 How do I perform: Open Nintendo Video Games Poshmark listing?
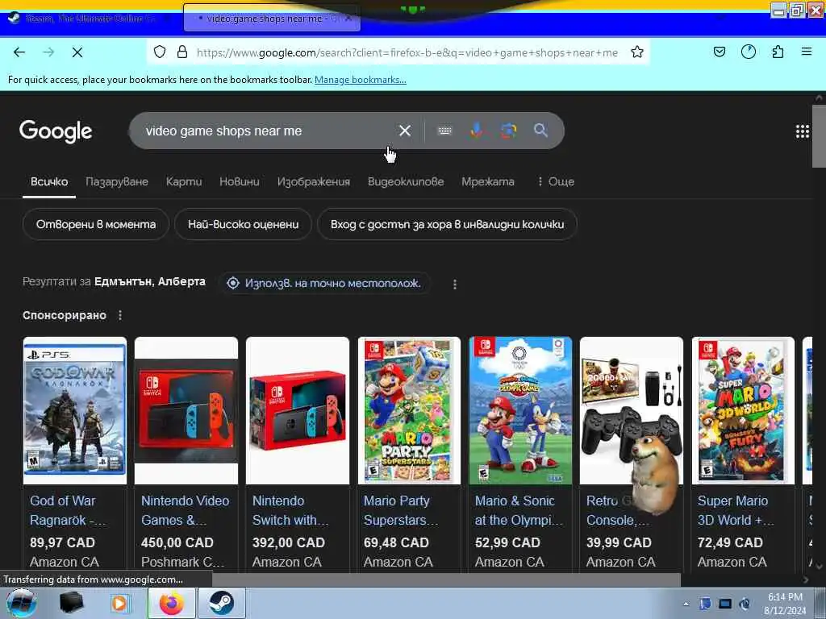(186, 410)
